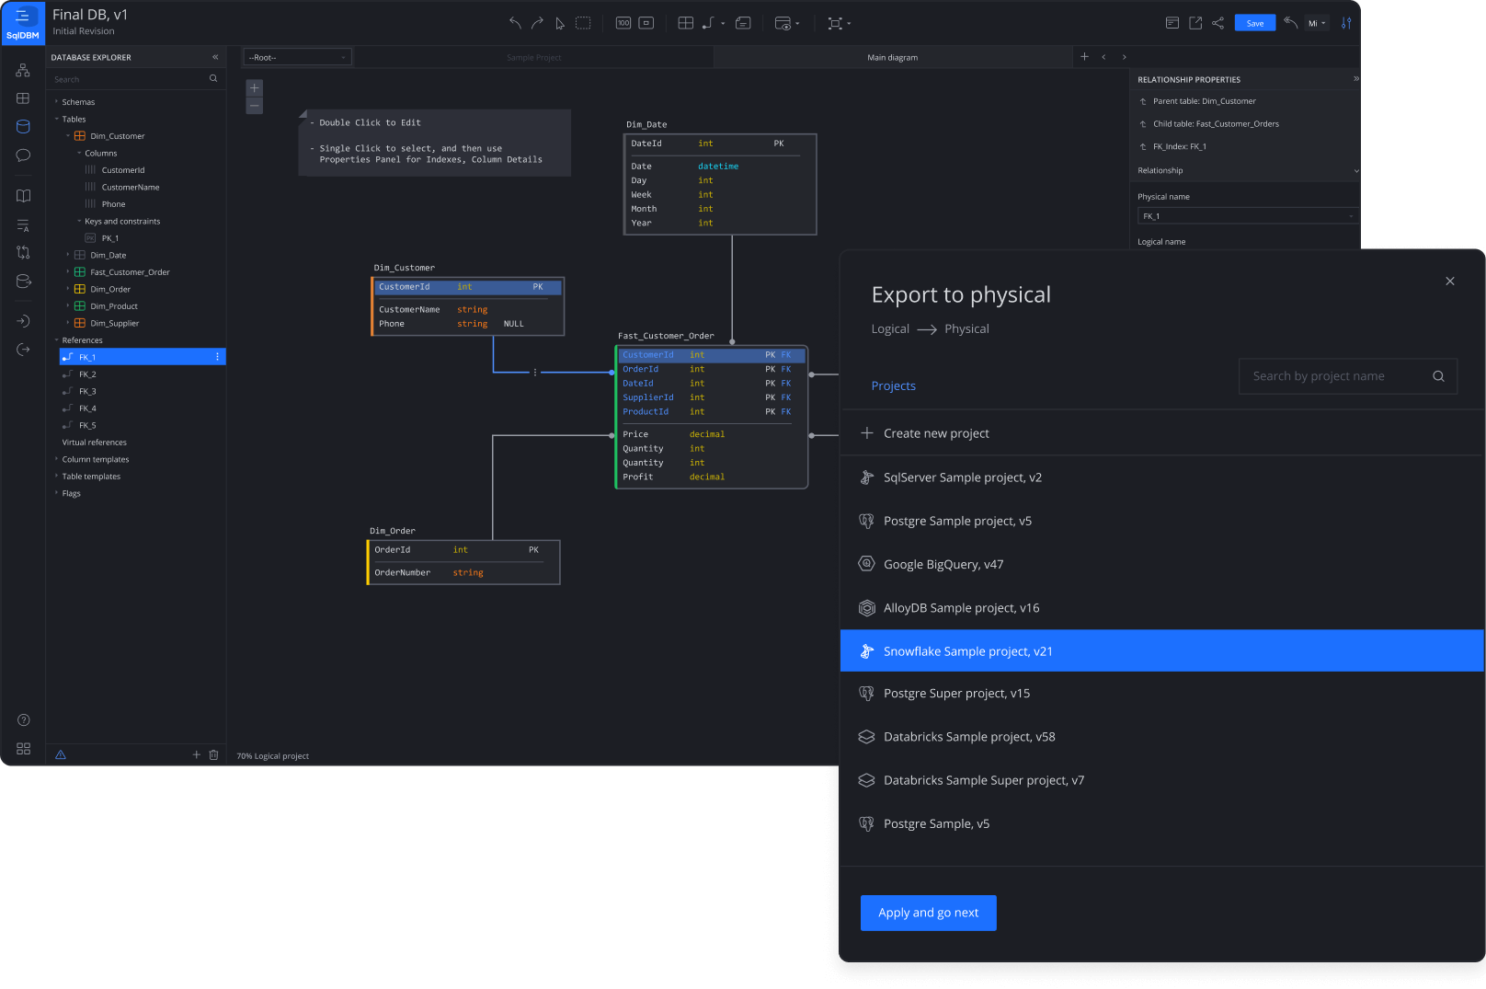The image size is (1486, 989).
Task: Open the help question mark icon
Action: pos(24,720)
